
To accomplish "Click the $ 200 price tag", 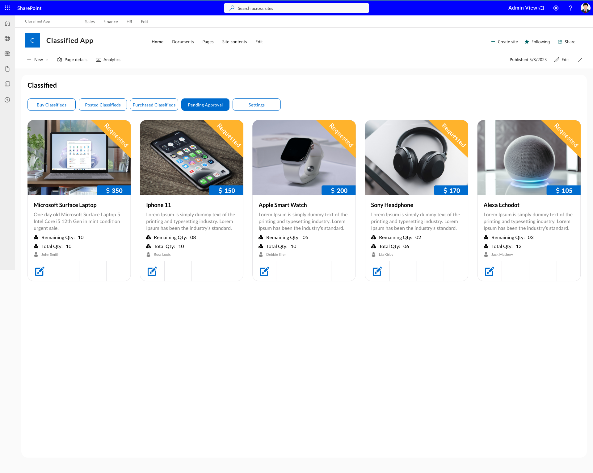I will [339, 190].
